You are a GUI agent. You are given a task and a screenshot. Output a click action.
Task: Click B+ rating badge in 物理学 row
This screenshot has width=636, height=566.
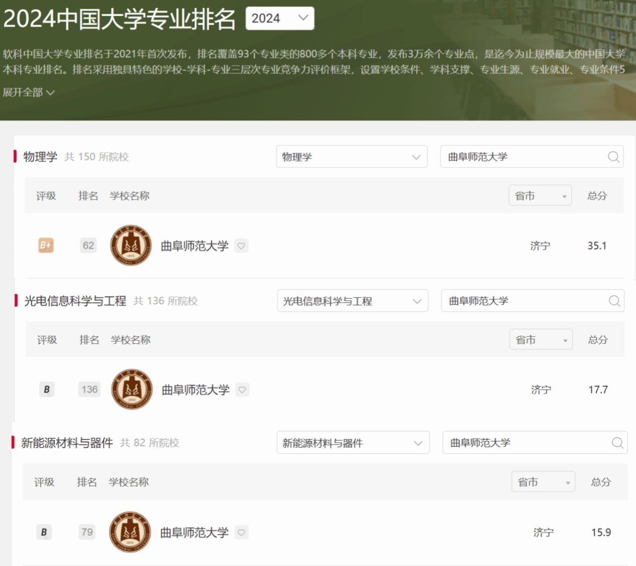(46, 245)
